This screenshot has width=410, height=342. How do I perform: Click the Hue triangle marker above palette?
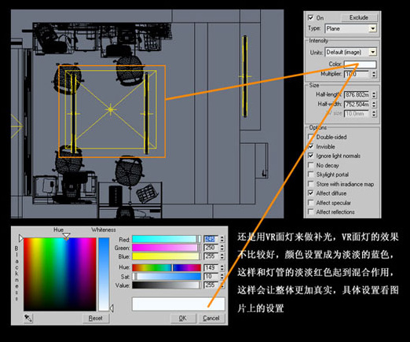(x=67, y=236)
